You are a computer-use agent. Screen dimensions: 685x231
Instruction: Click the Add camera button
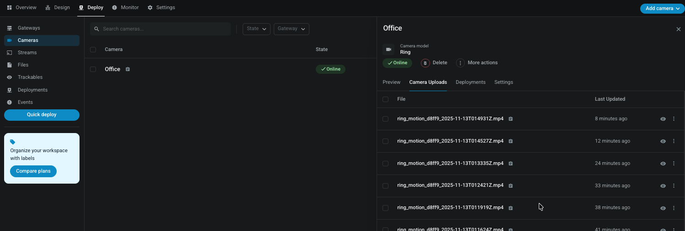pos(662,8)
